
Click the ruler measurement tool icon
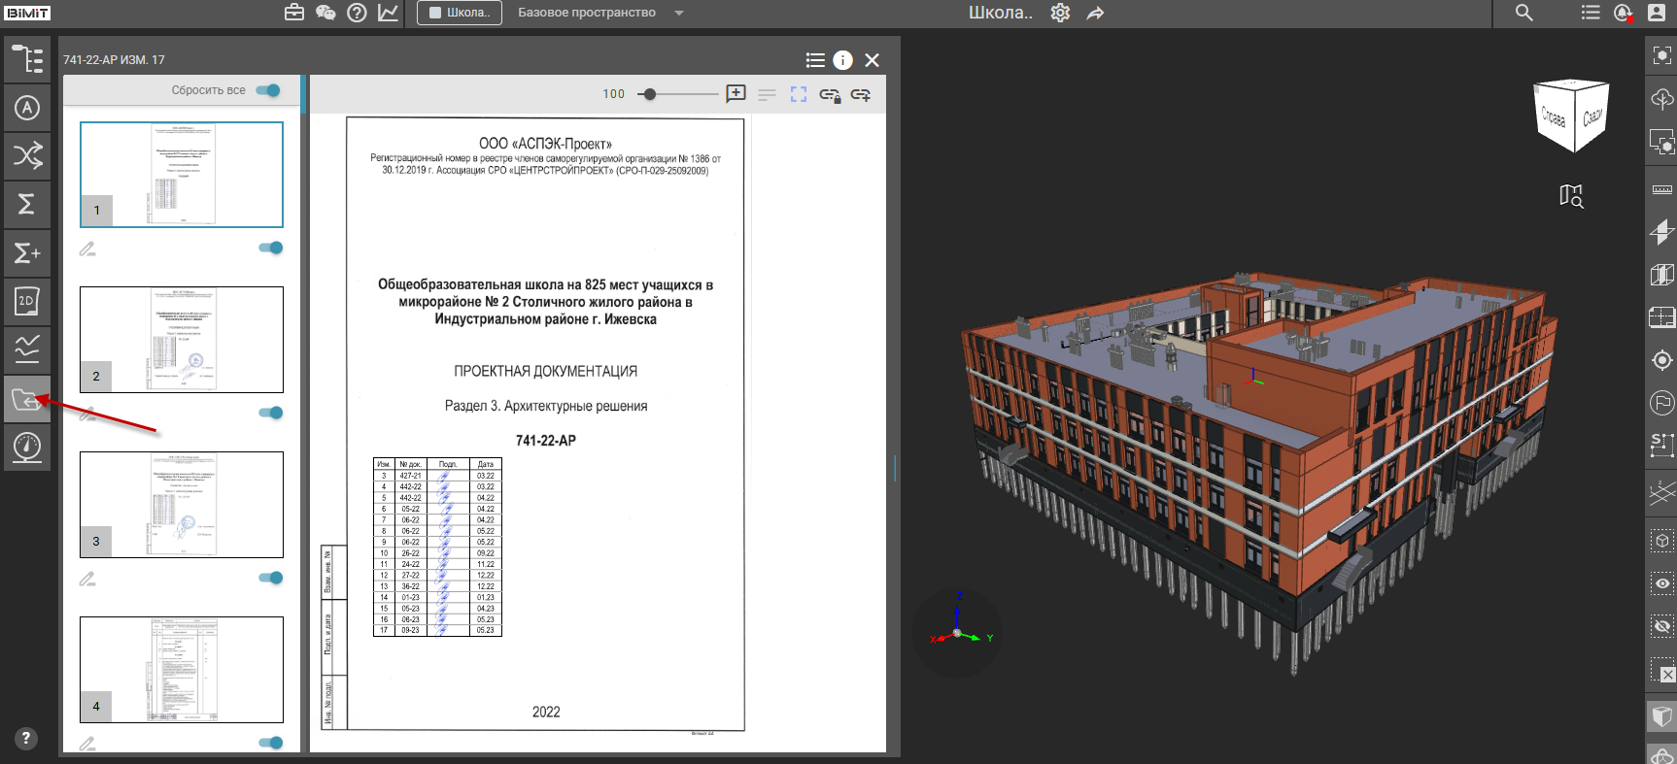click(1662, 189)
